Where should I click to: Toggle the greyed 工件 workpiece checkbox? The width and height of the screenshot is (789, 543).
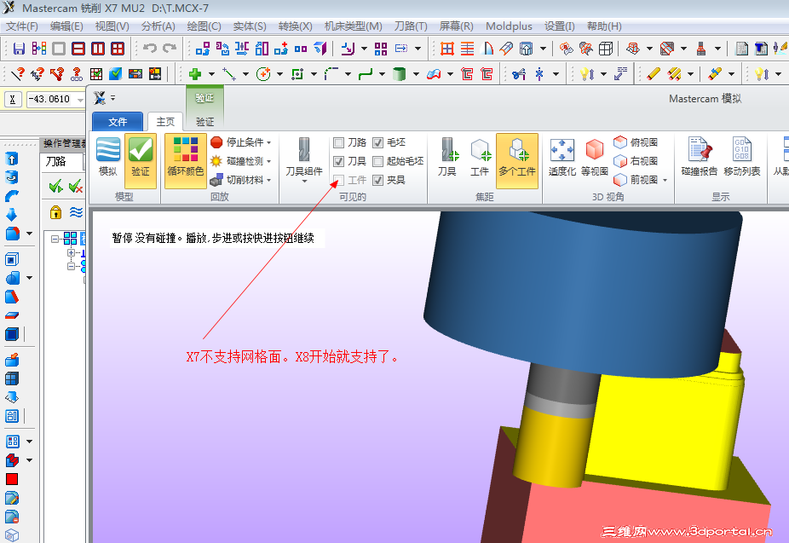click(x=338, y=180)
